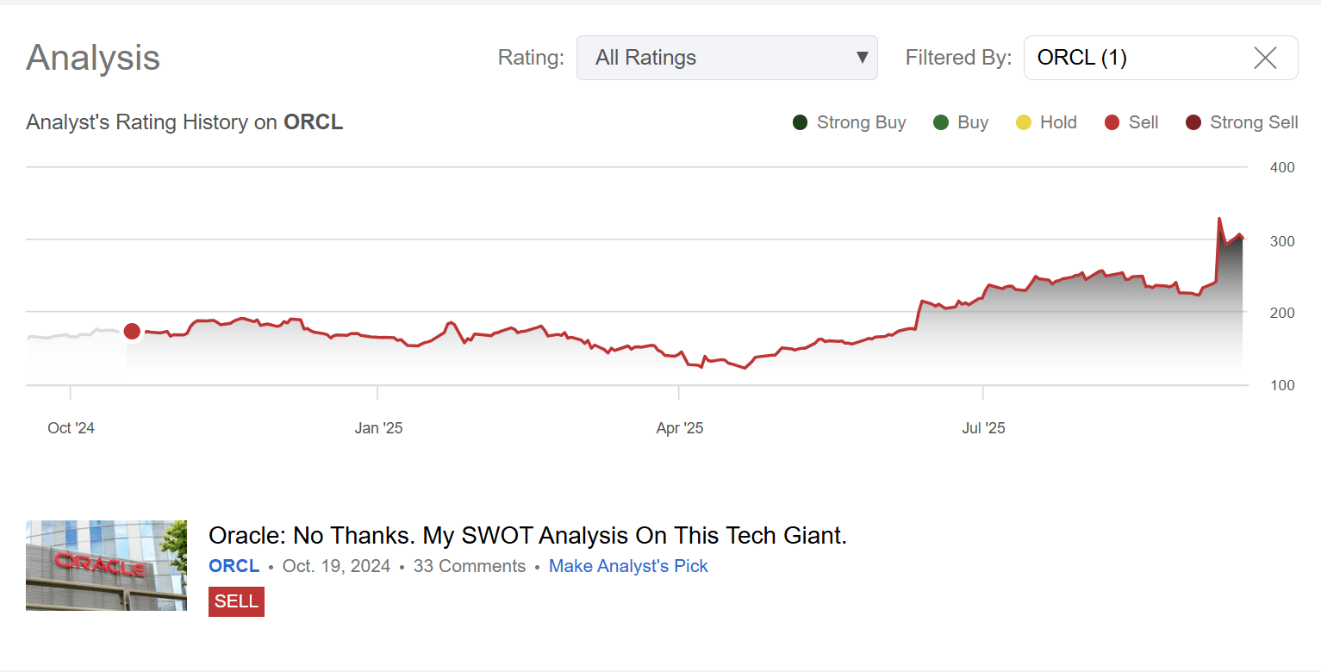This screenshot has width=1321, height=672.
Task: Open the 33 Comments link
Action: [x=469, y=566]
